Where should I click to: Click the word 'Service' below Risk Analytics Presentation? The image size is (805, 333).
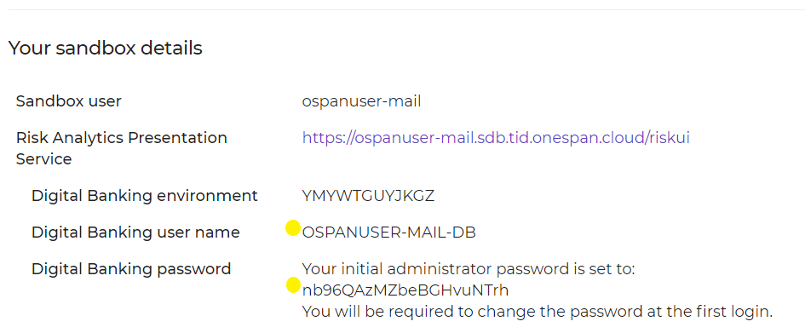(43, 159)
